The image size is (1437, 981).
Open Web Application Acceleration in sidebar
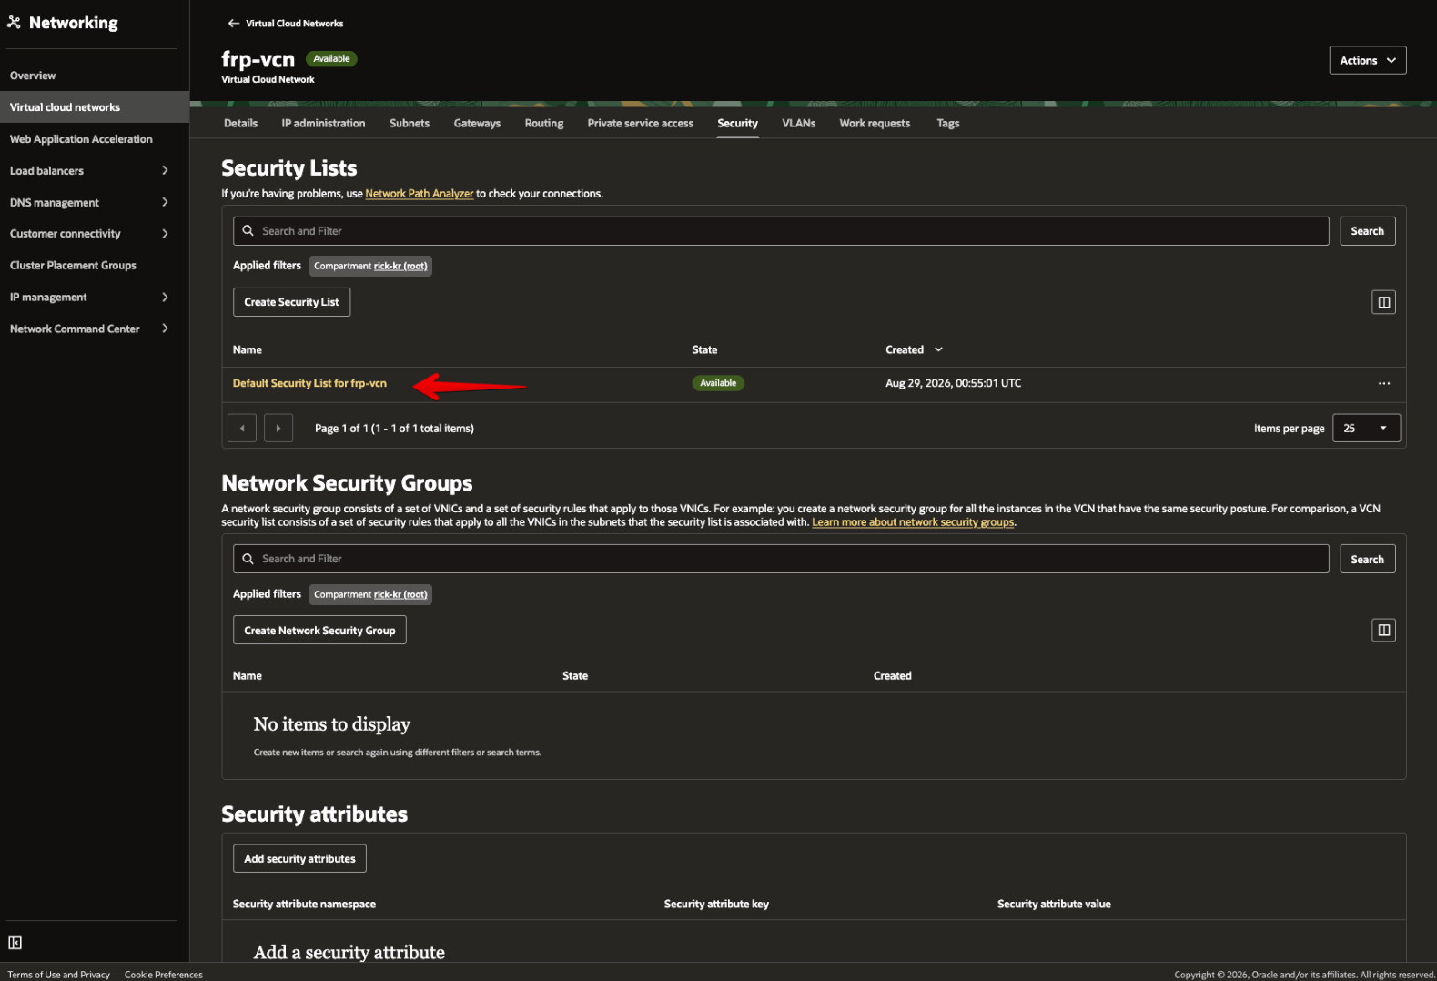(81, 139)
